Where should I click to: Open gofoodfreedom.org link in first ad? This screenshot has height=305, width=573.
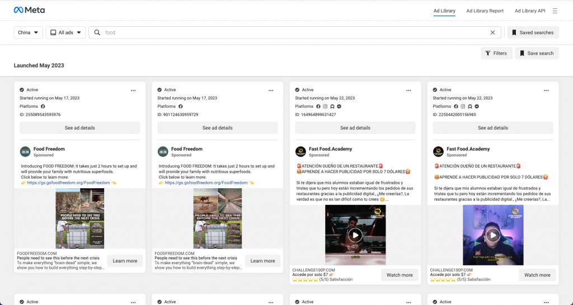click(x=68, y=183)
